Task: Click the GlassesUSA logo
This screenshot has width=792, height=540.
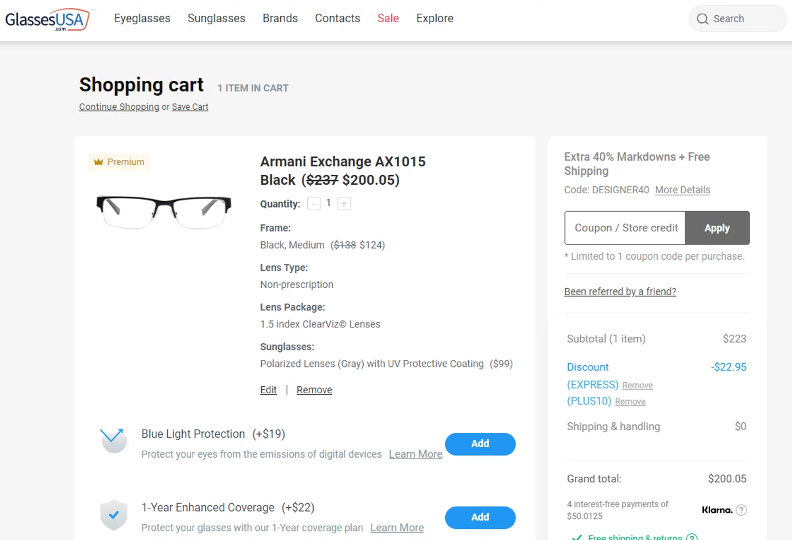Action: tap(48, 20)
